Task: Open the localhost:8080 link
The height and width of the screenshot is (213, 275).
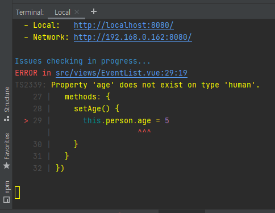Action: coord(124,26)
